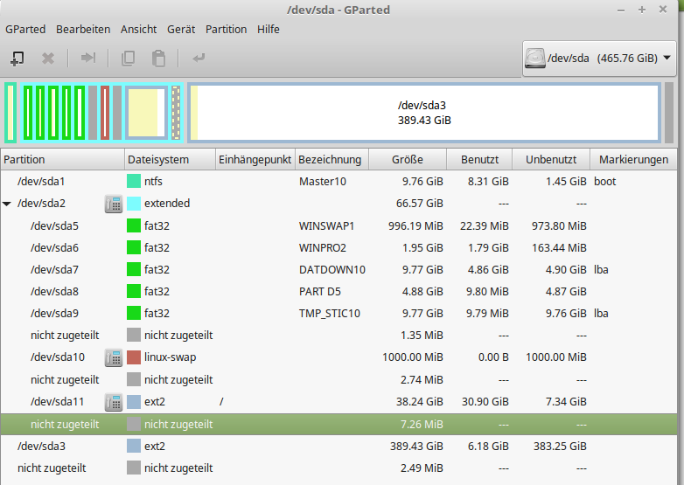Click the unallocated 1.35 MiB size cell
The height and width of the screenshot is (485, 684).
coord(422,335)
